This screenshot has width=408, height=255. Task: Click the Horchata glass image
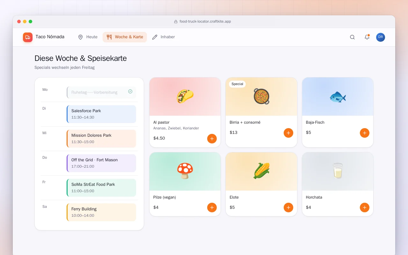point(338,171)
